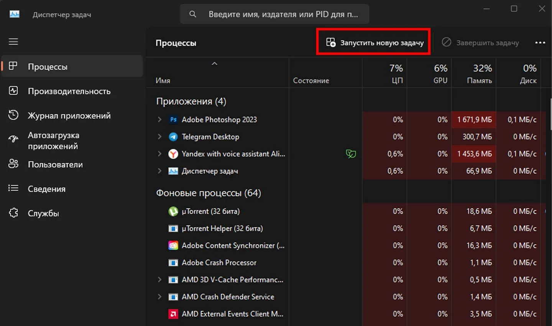
Task: Open the Журнал приложений section
Action: point(72,115)
